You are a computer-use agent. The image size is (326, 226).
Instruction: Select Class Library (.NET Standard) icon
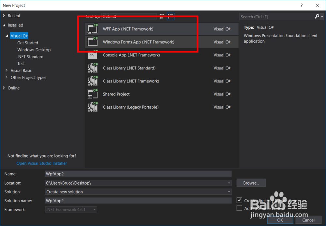pyautogui.click(x=93, y=68)
